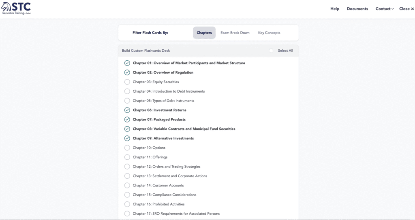Check the Chapter 03 Equity Securities circle
This screenshot has width=415, height=220.
pyautogui.click(x=127, y=82)
